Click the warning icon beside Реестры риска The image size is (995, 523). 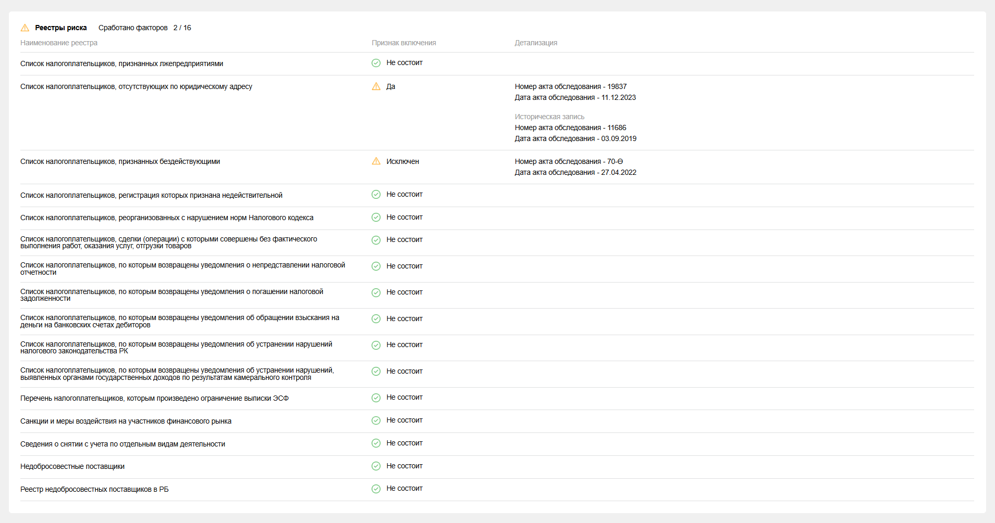[25, 28]
